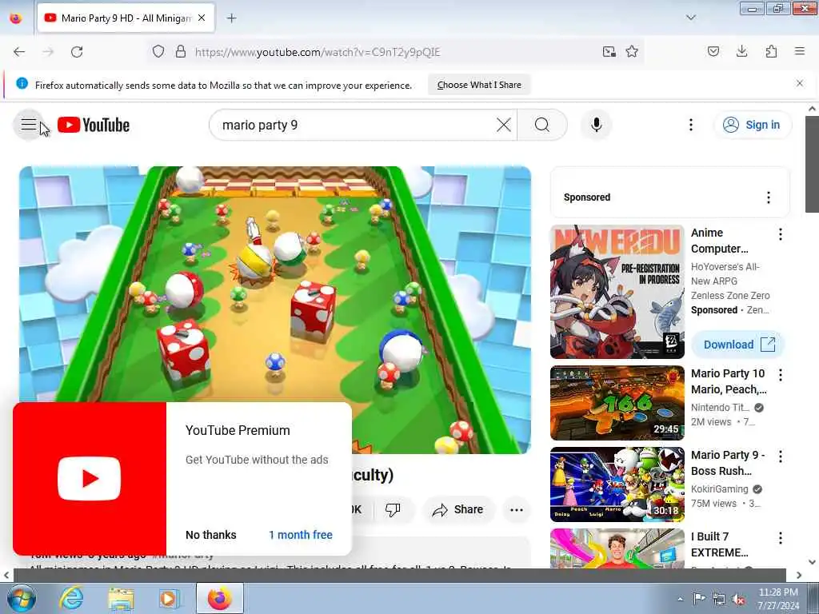Dismiss the Firefox data notification bar
This screenshot has height=614, width=819.
pos(800,83)
